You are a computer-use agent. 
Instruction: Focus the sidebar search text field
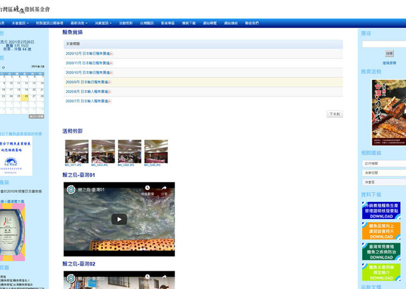(384, 44)
